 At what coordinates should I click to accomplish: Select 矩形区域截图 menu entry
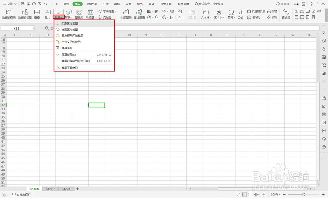pos(84,23)
